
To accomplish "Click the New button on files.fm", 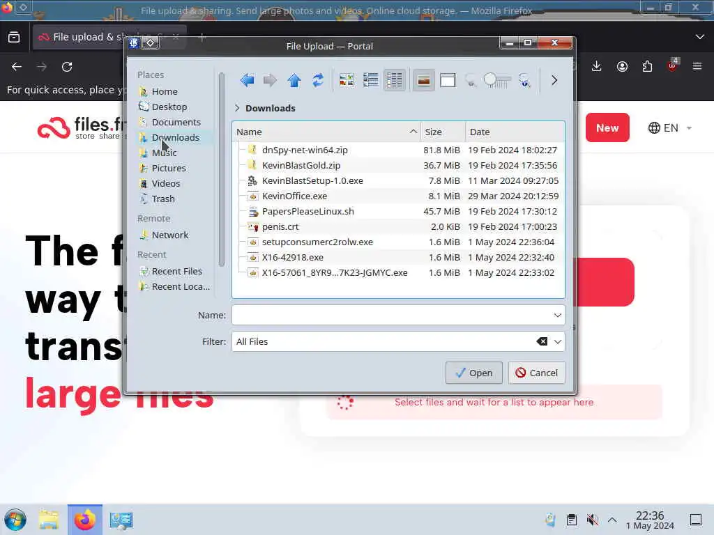I will coord(607,128).
